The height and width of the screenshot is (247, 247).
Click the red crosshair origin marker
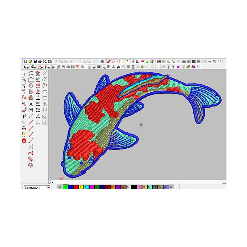(61, 178)
